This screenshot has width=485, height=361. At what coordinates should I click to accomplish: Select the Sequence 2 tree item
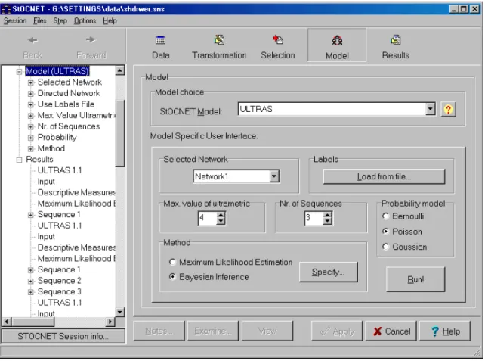coord(59,281)
